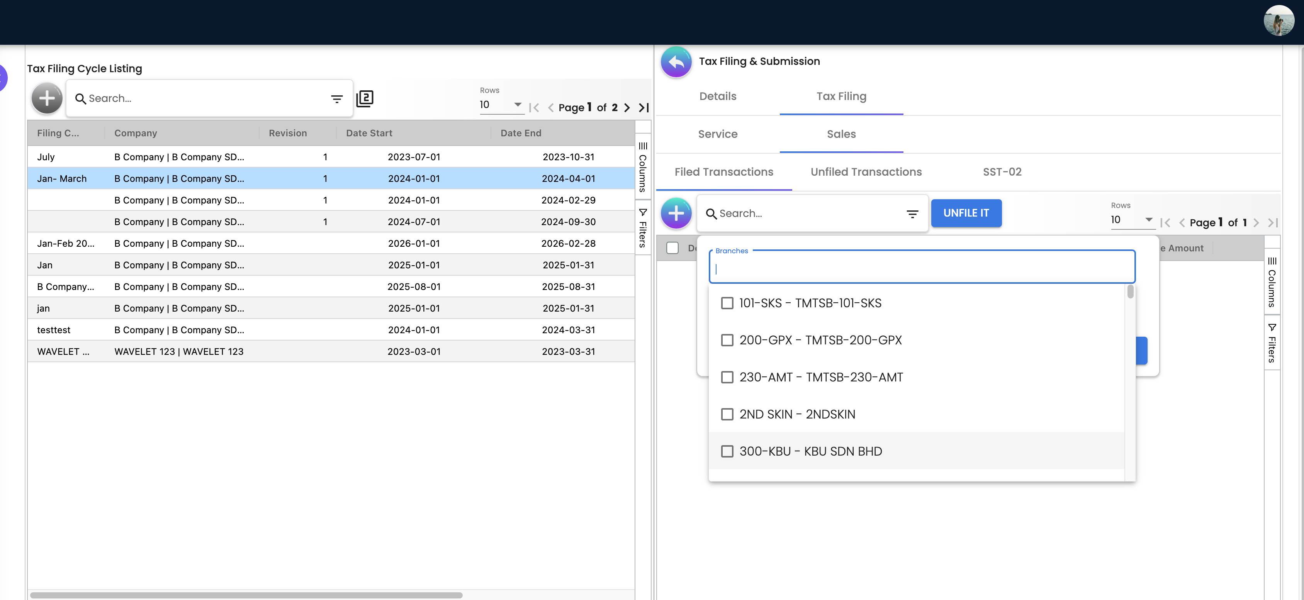Viewport: 1304px width, 600px height.
Task: Open Rows dropdown in filed transactions
Action: pyautogui.click(x=1133, y=220)
